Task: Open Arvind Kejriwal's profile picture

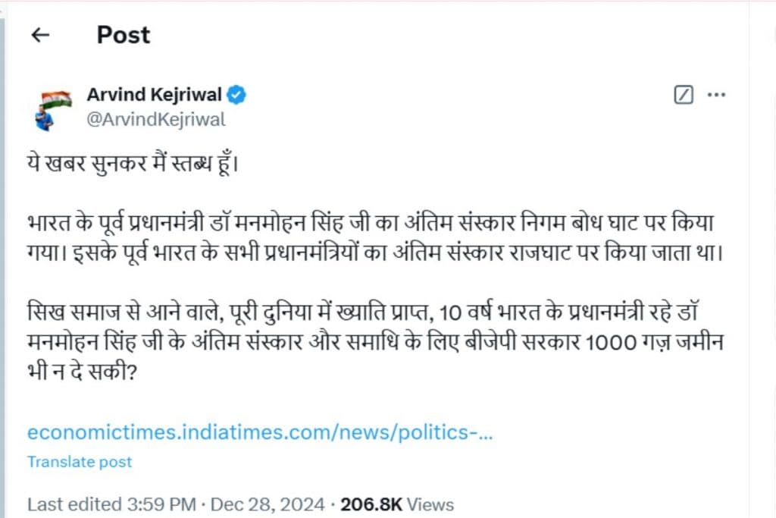Action: (x=53, y=108)
